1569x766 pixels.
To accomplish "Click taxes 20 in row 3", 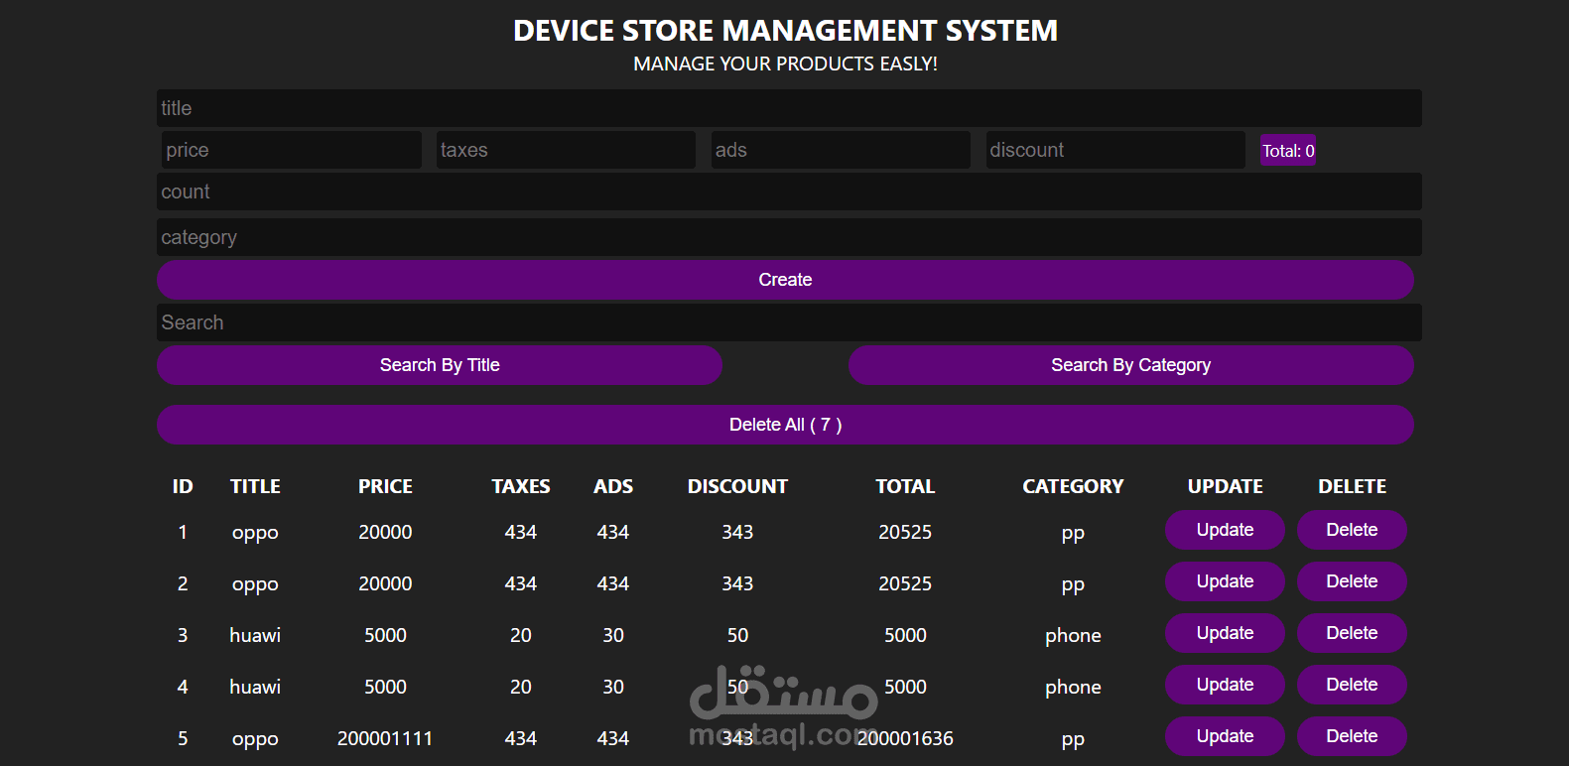I will pyautogui.click(x=521, y=635).
